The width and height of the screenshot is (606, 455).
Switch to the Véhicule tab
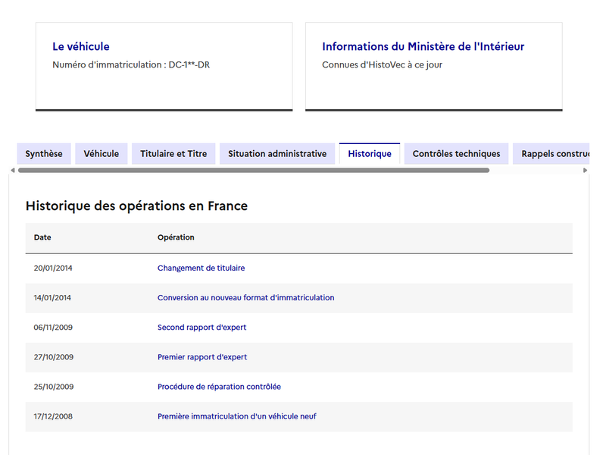[x=102, y=154]
